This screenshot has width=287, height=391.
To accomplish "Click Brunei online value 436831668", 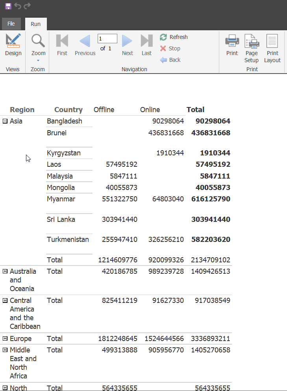I will tap(166, 133).
